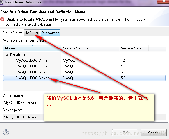Click the red error icon beside message

2,19
